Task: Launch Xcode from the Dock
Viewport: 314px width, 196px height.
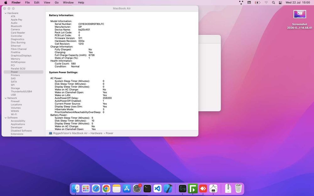Action: tap(168, 188)
